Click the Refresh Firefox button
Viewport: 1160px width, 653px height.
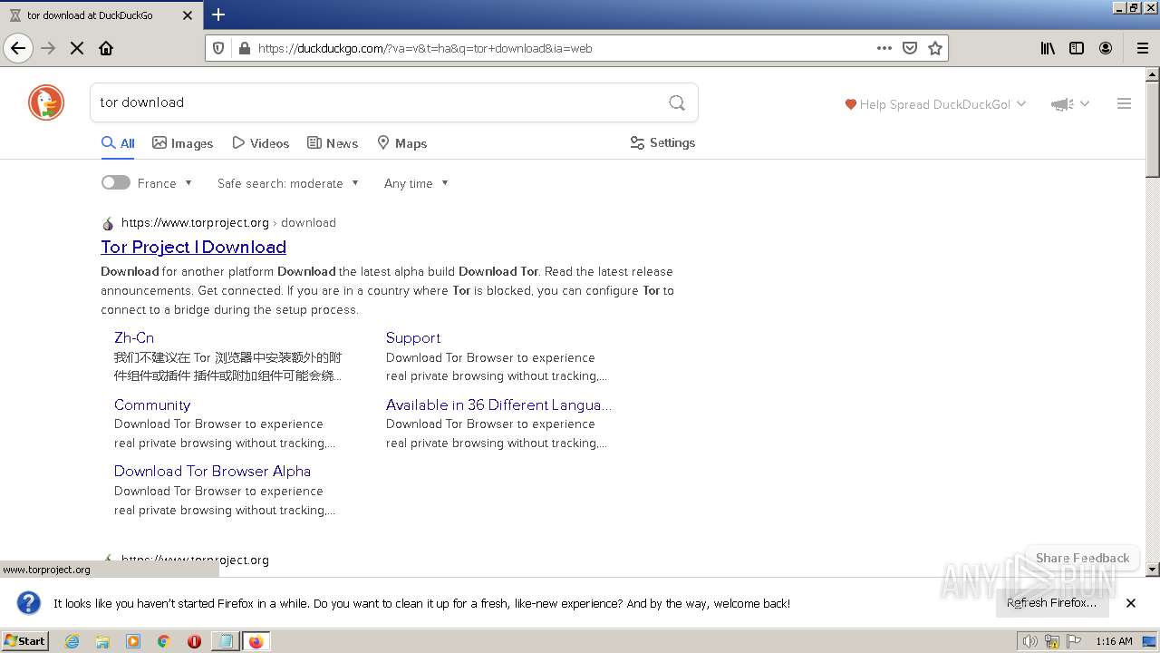[x=1051, y=603]
